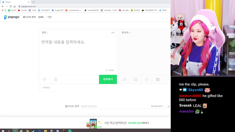This screenshot has height=132, width=235.
Task: Open File Explorer from the taskbar
Action: click(x=46, y=131)
